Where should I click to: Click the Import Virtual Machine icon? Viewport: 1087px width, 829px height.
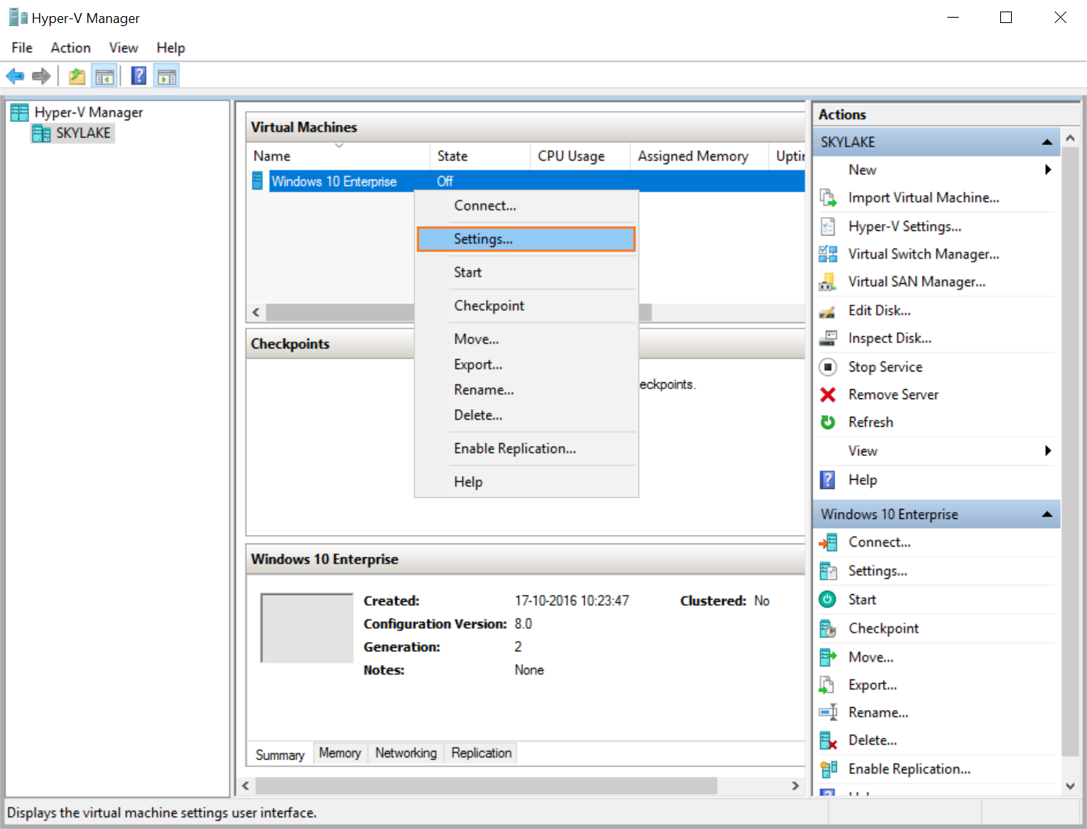[x=828, y=198]
